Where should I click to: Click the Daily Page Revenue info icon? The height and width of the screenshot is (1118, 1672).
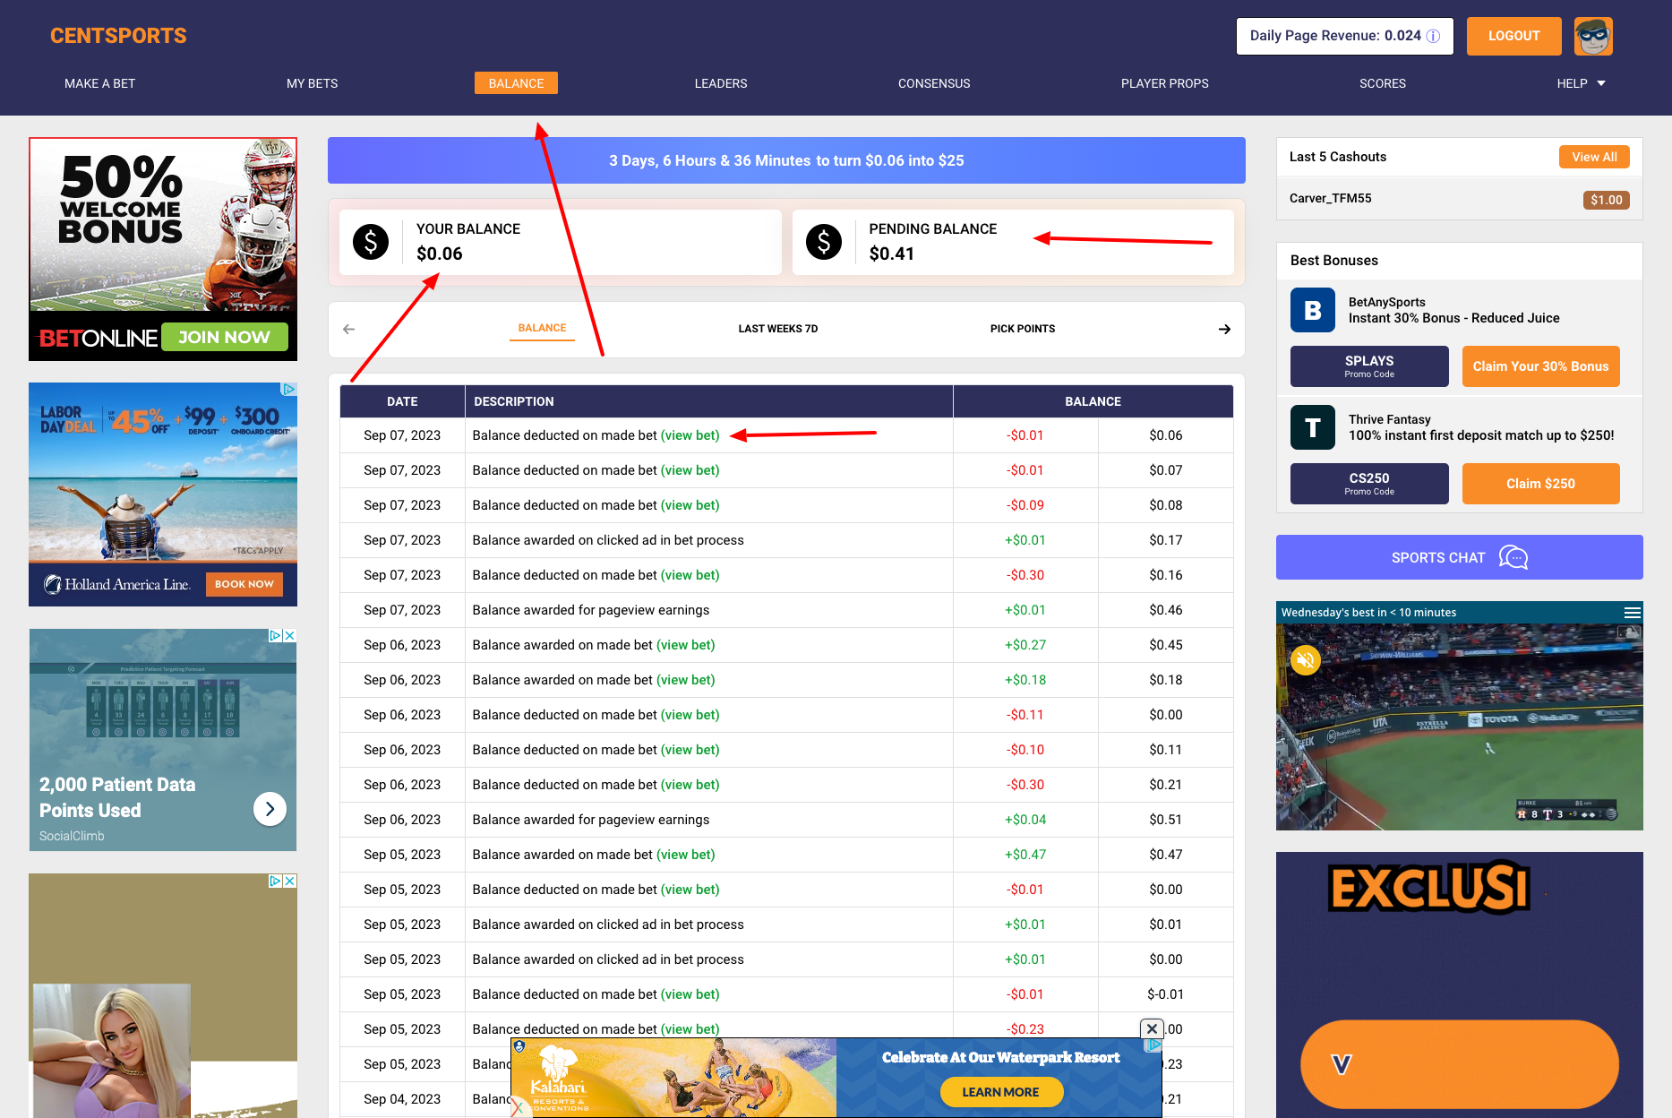coord(1434,36)
